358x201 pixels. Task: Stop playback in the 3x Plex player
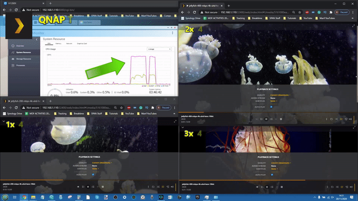[282, 187]
